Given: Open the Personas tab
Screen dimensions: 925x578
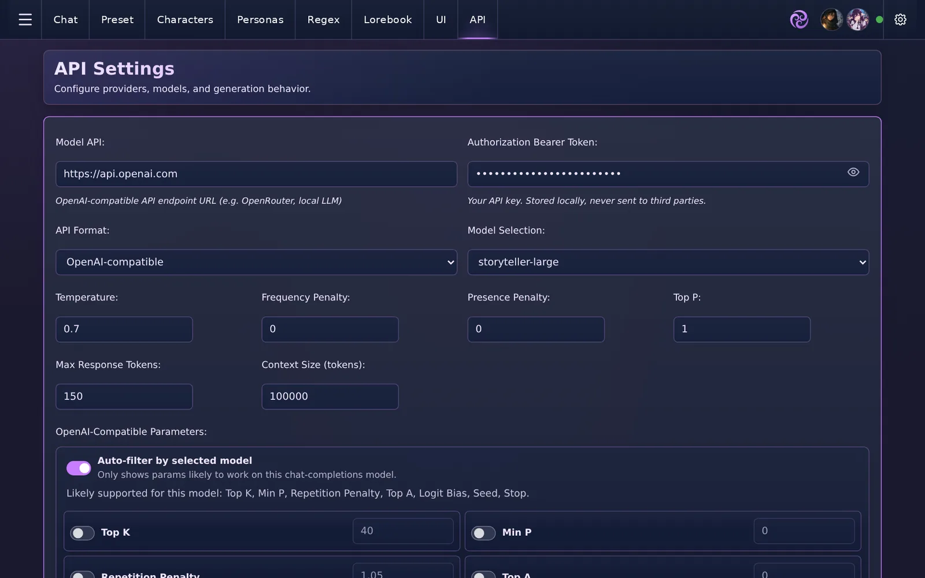Looking at the screenshot, I should tap(260, 20).
